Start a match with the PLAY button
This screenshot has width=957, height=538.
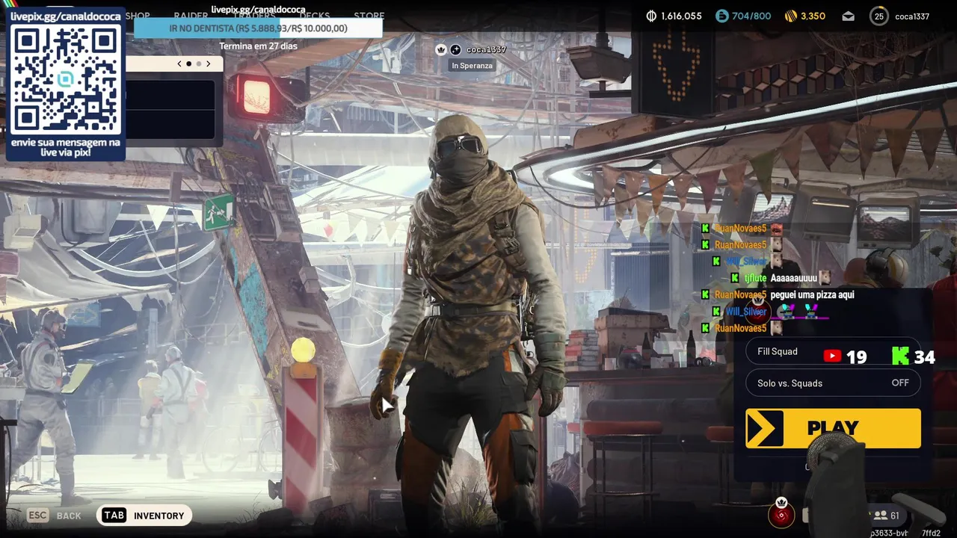coord(833,428)
